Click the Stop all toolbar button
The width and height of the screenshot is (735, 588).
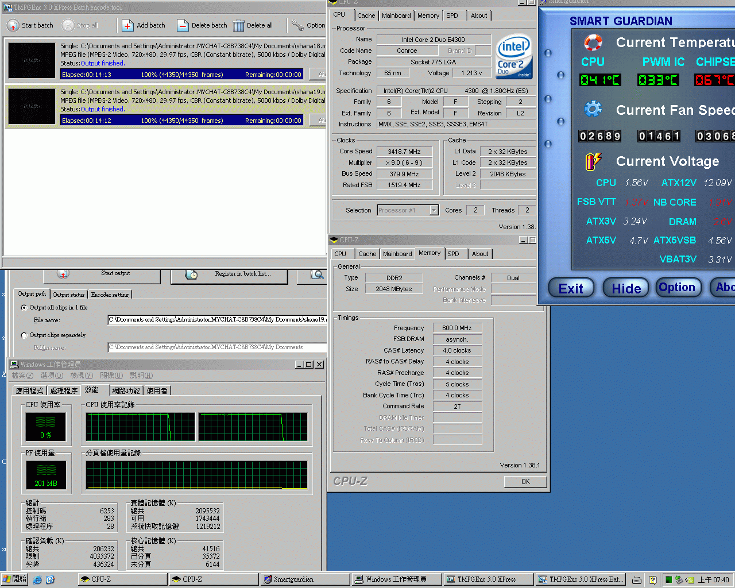(x=80, y=25)
